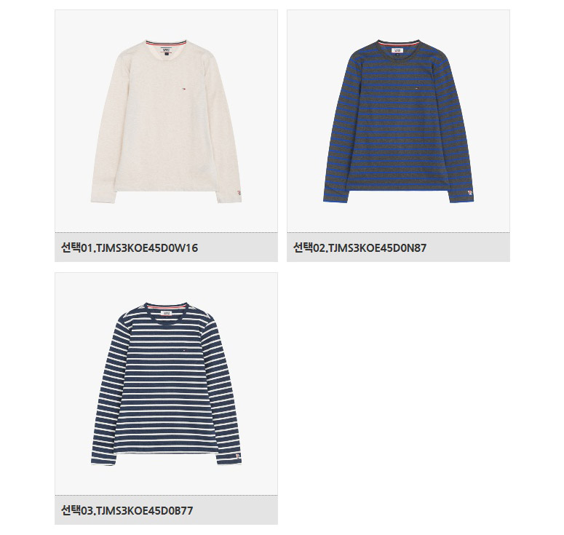
Task: Click the gray blue-striped shirt image
Action: (398, 121)
